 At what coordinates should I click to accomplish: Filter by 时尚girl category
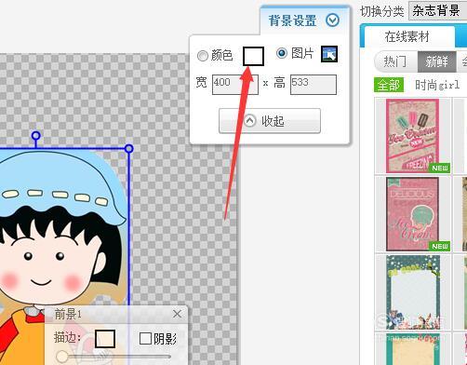point(437,85)
